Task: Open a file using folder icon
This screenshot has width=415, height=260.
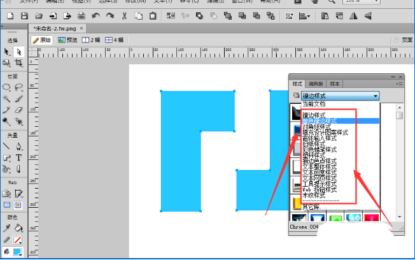Action: point(39,16)
